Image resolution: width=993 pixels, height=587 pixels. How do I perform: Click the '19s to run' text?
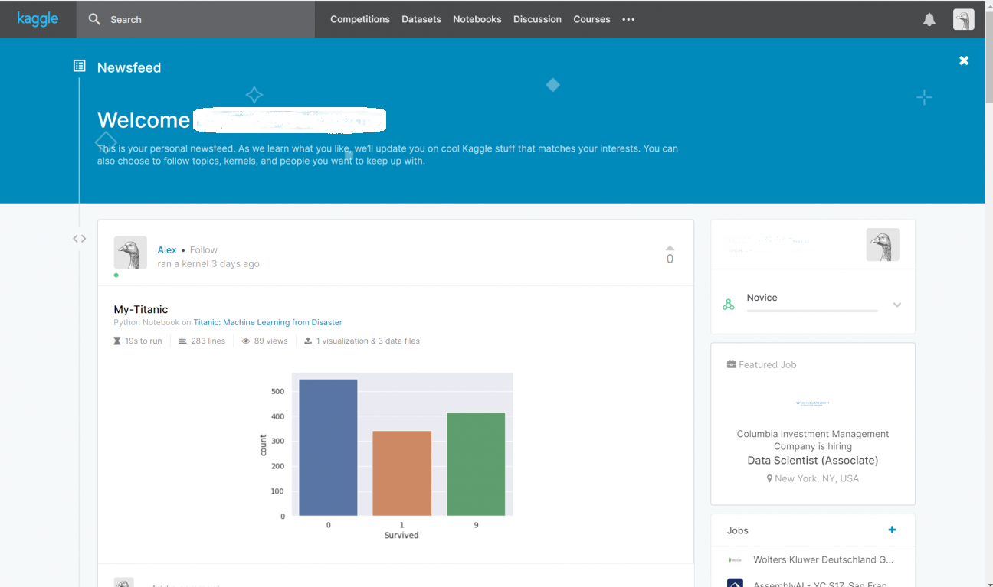143,341
